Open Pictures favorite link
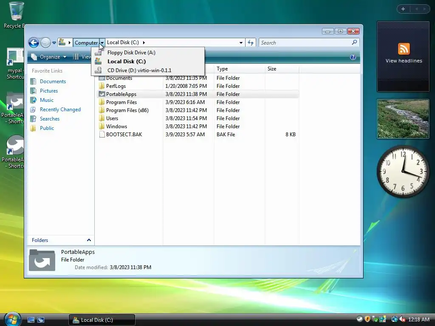Screen dimensions: 435x326 coord(49,91)
